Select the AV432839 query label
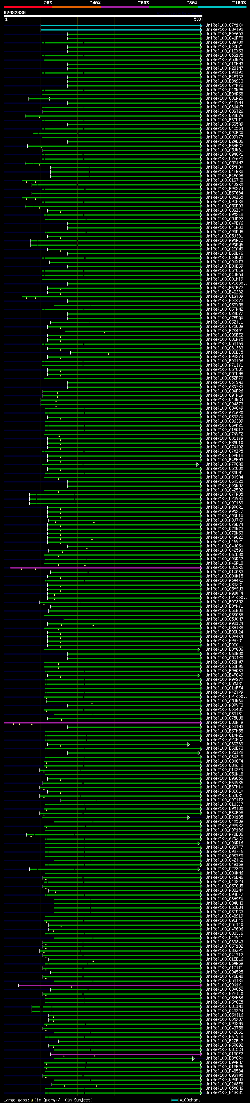The height and width of the screenshot is (1103, 250). click(x=14, y=13)
